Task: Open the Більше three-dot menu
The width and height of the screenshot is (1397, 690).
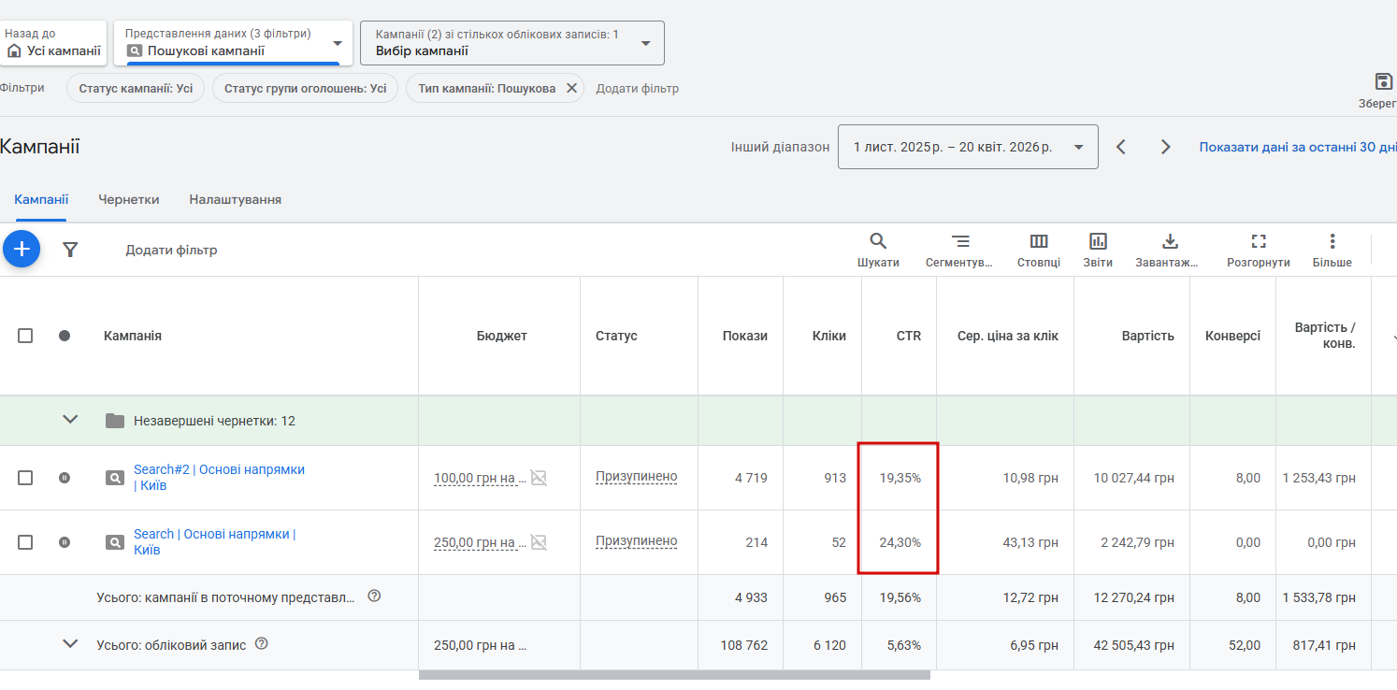Action: [x=1332, y=241]
